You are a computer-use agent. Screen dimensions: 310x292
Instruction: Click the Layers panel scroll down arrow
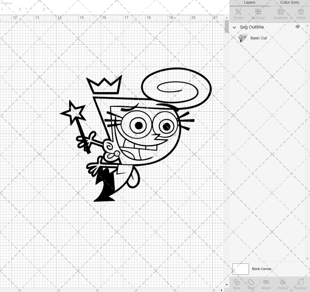307,259
